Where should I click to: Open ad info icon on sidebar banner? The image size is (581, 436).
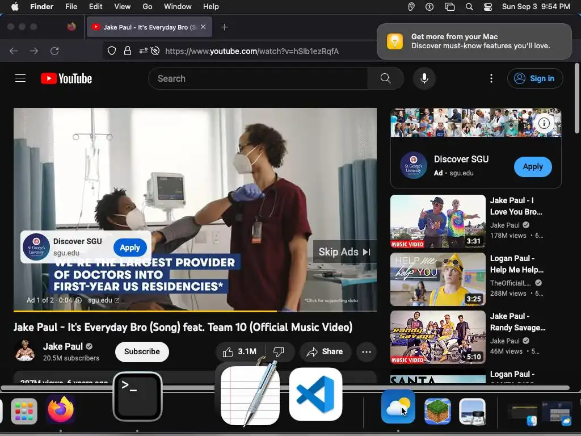pyautogui.click(x=544, y=123)
